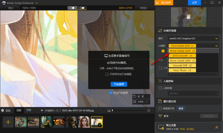Open the hardware Intel UHD Graphics 630 dropdown
This screenshot has height=133, width=223.
pyautogui.click(x=193, y=38)
